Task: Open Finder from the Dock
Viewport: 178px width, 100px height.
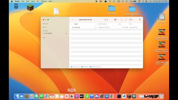Action: pyautogui.click(x=17, y=96)
